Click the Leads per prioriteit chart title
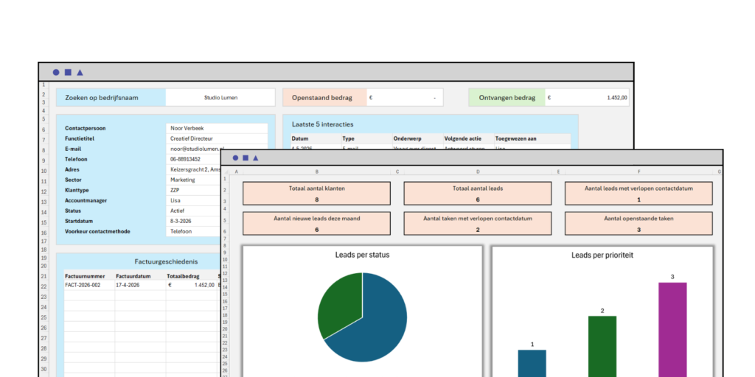This screenshot has height=377, width=755. tap(602, 256)
